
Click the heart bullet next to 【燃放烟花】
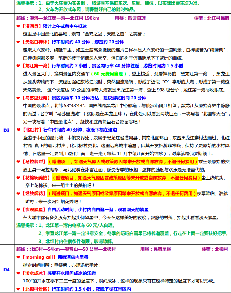[19, 194]
